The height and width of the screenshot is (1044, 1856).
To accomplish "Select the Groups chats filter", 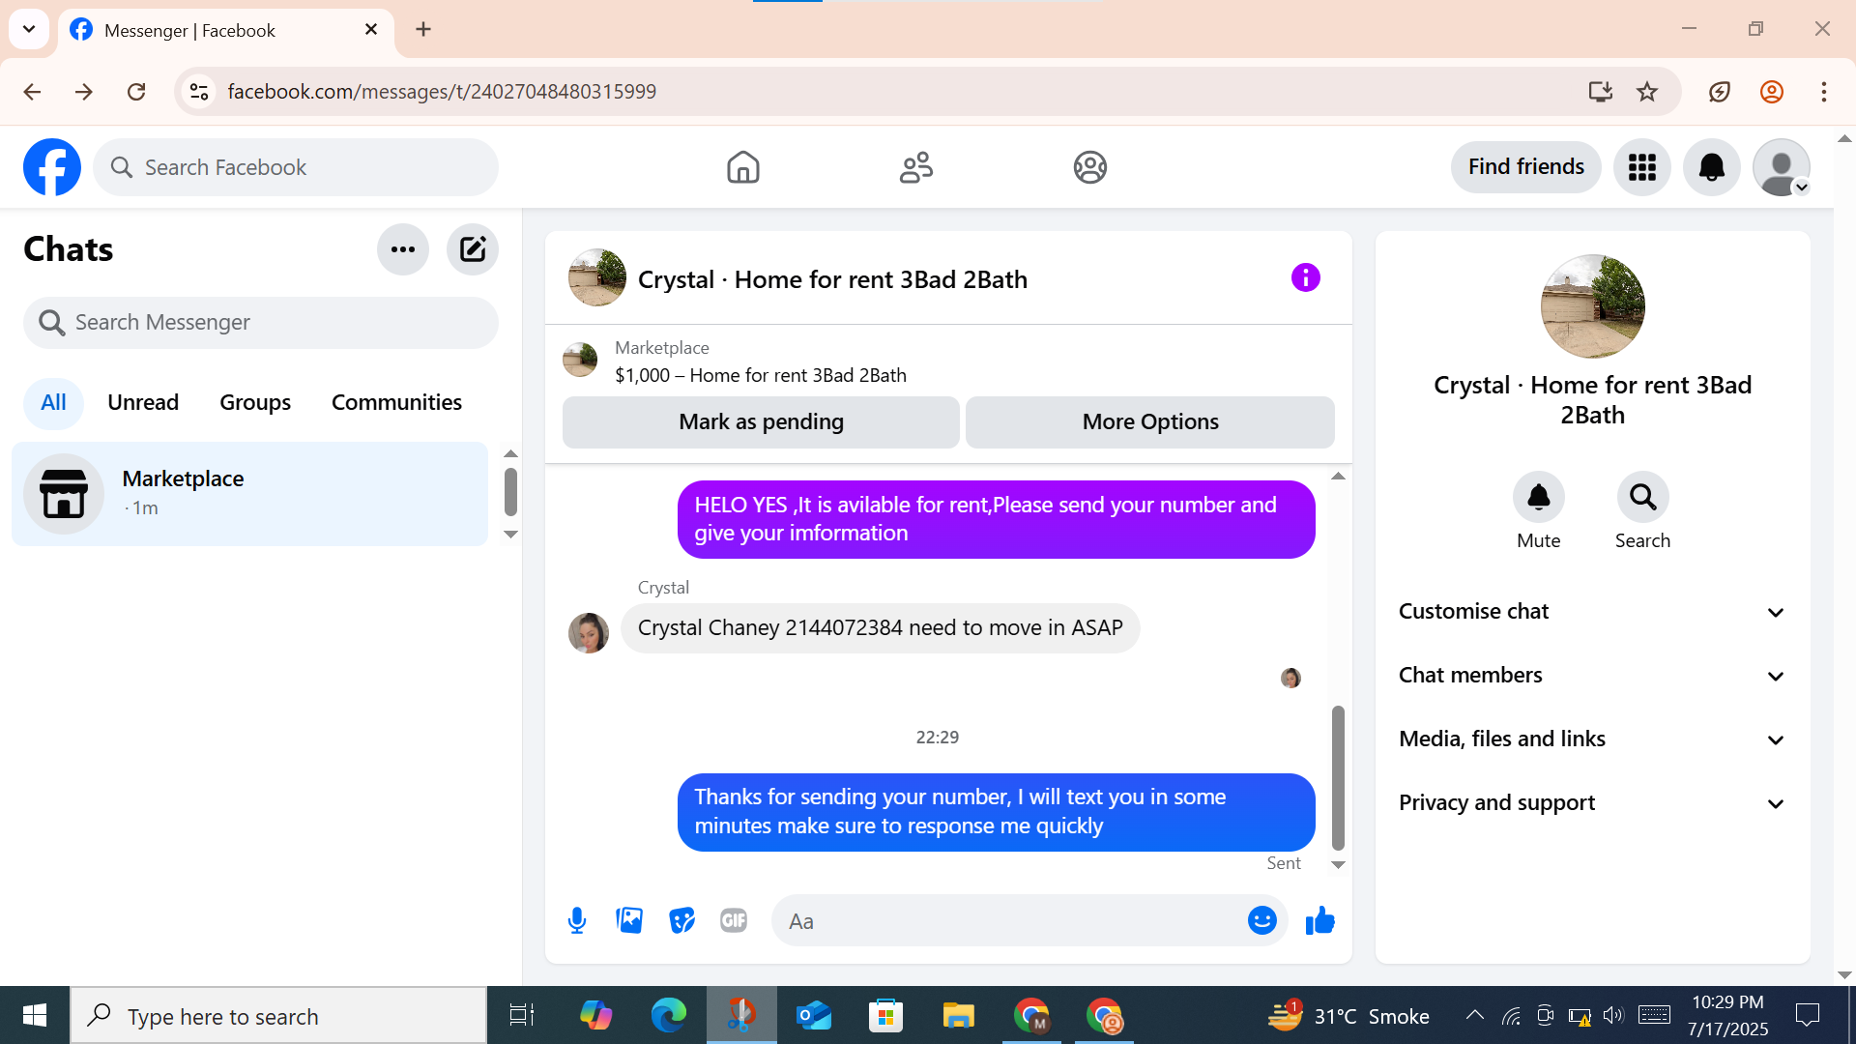I will tap(255, 403).
